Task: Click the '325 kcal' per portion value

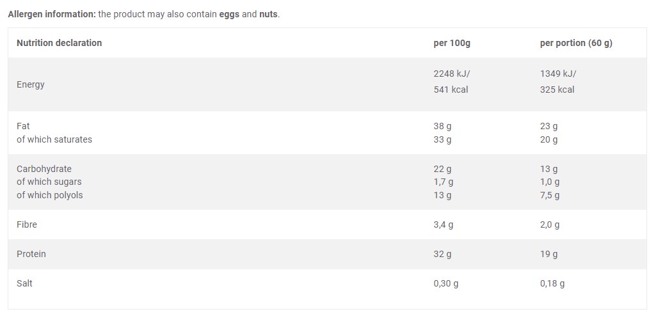Action: coord(557,90)
